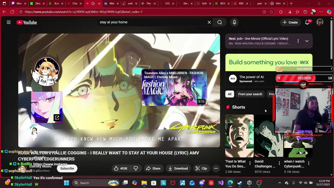Open the Fashion Magic suggested video card
Image resolution: width=334 pixels, height=188 pixels.
(174, 87)
